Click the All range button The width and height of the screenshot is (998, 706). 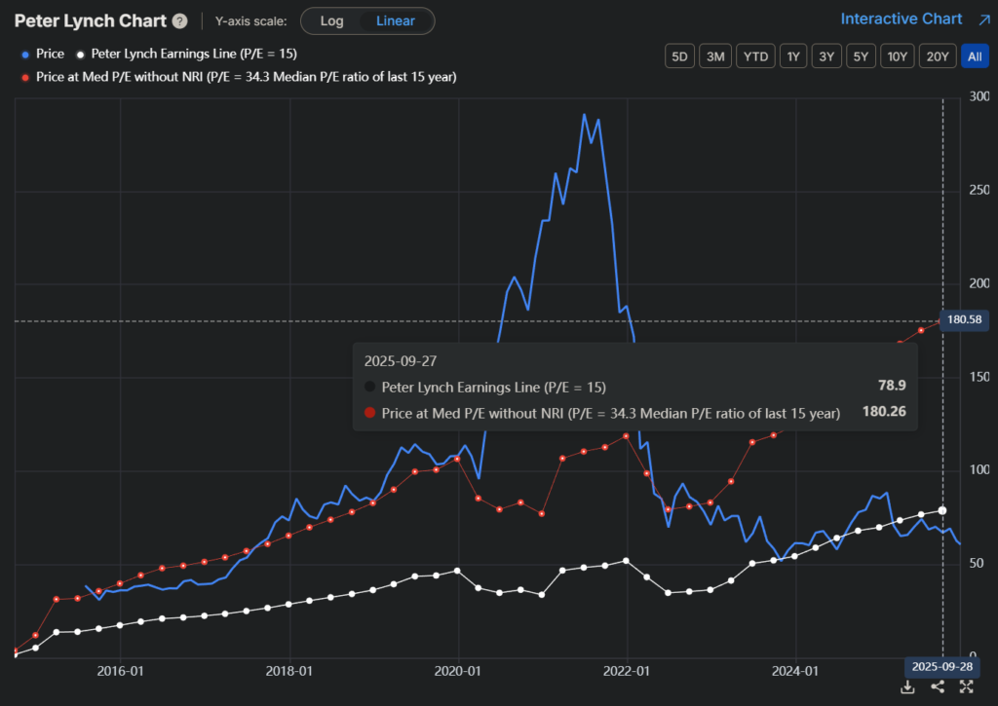(x=974, y=56)
